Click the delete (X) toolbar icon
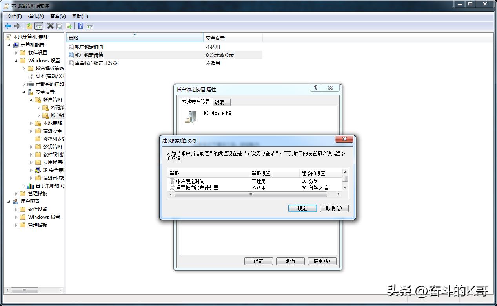This screenshot has width=497, height=306. tap(50, 26)
